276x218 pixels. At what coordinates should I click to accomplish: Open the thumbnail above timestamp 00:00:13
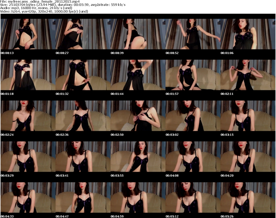pos(28,34)
